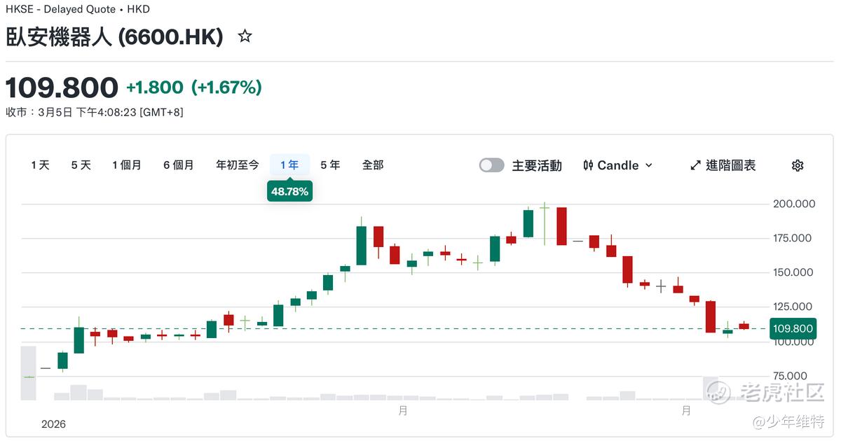The image size is (841, 441).
Task: Select the 5天 time range
Action: (81, 165)
